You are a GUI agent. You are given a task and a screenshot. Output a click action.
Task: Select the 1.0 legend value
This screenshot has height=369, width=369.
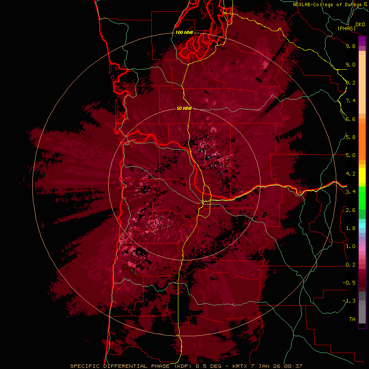pyautogui.click(x=351, y=247)
